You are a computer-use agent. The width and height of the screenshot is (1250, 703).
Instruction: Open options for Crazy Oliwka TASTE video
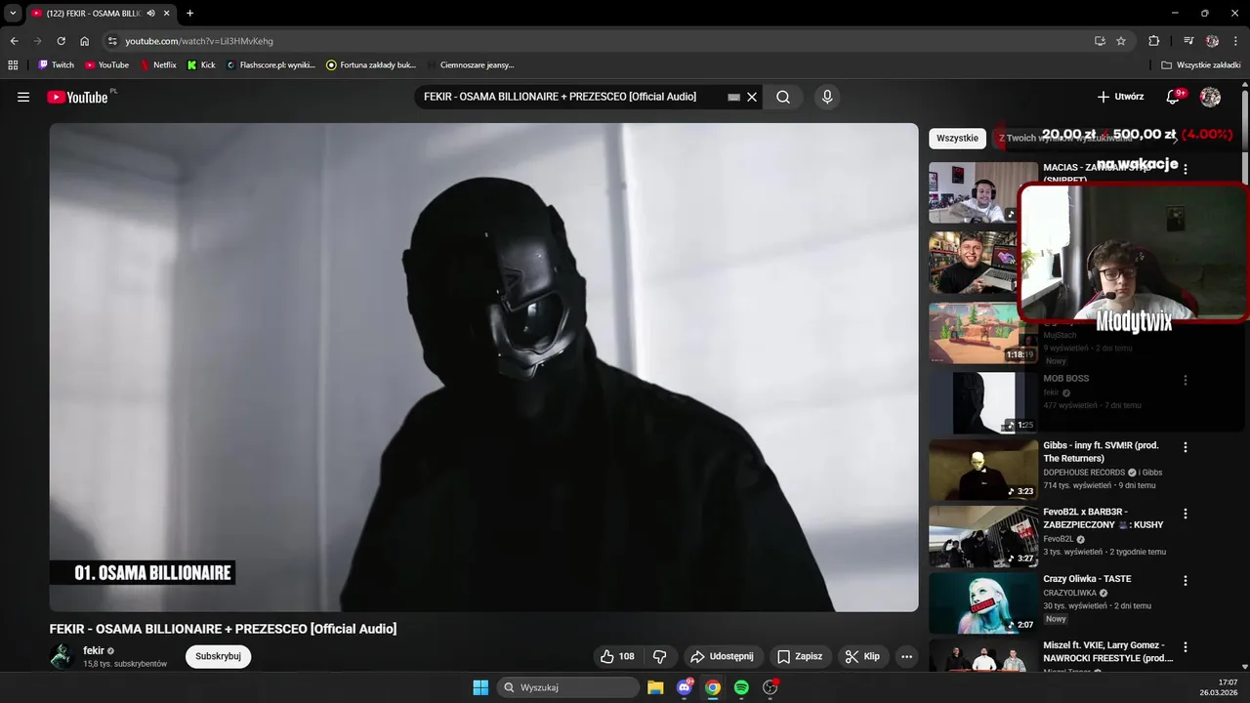tap(1186, 580)
